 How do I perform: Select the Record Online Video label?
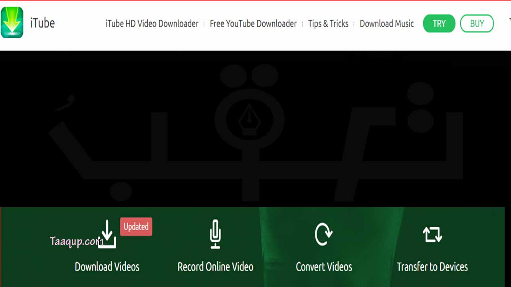[216, 267]
